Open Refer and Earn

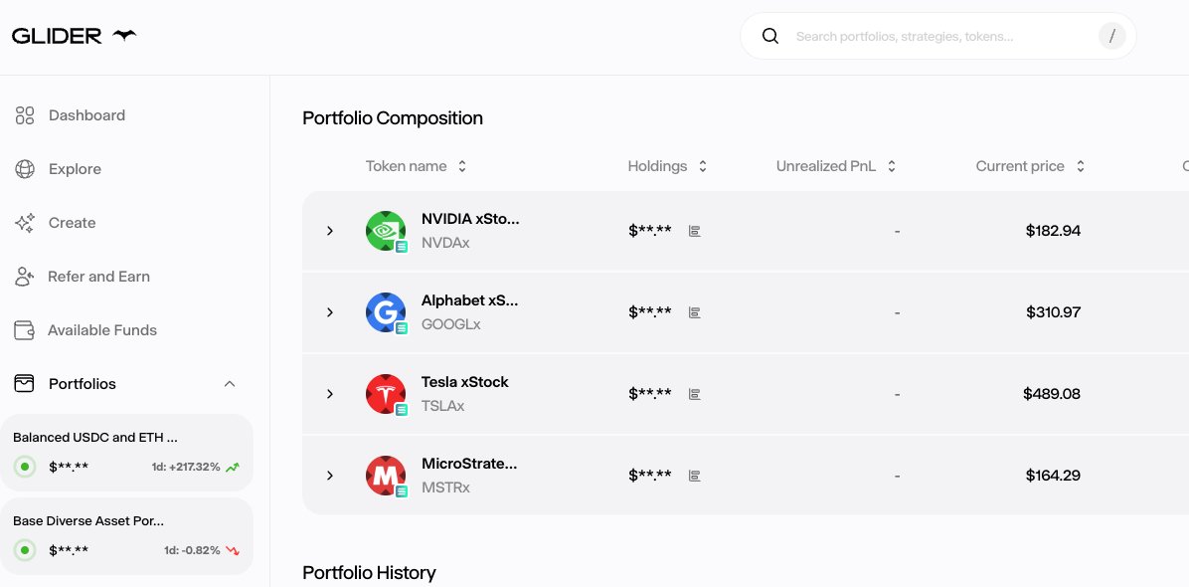click(x=98, y=277)
